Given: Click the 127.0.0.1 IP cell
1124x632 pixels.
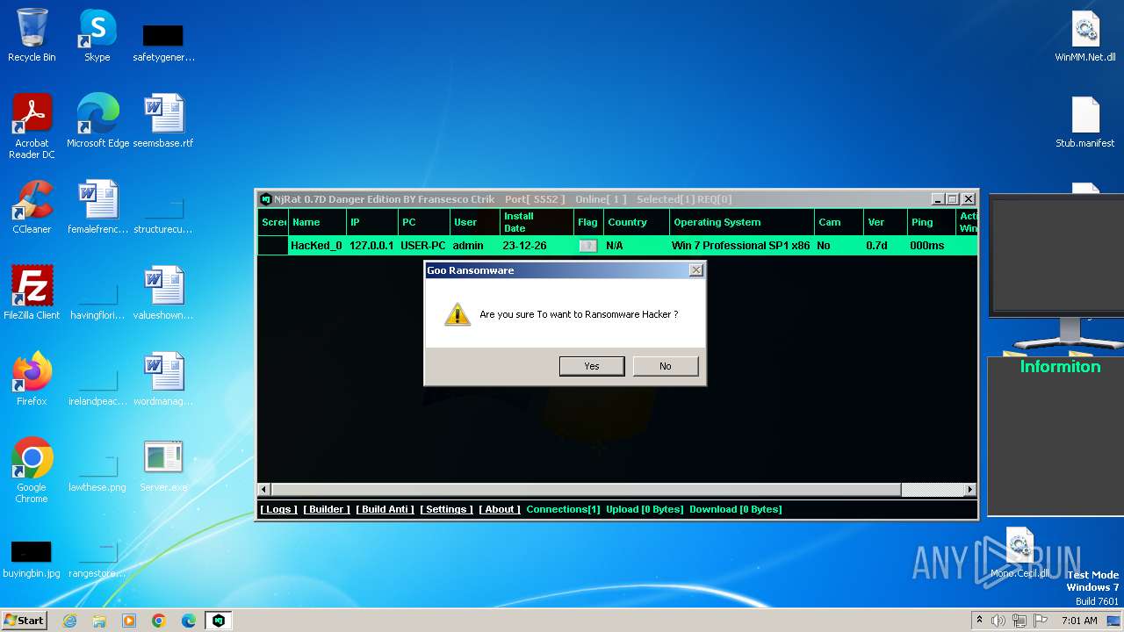Looking at the screenshot, I should (371, 246).
